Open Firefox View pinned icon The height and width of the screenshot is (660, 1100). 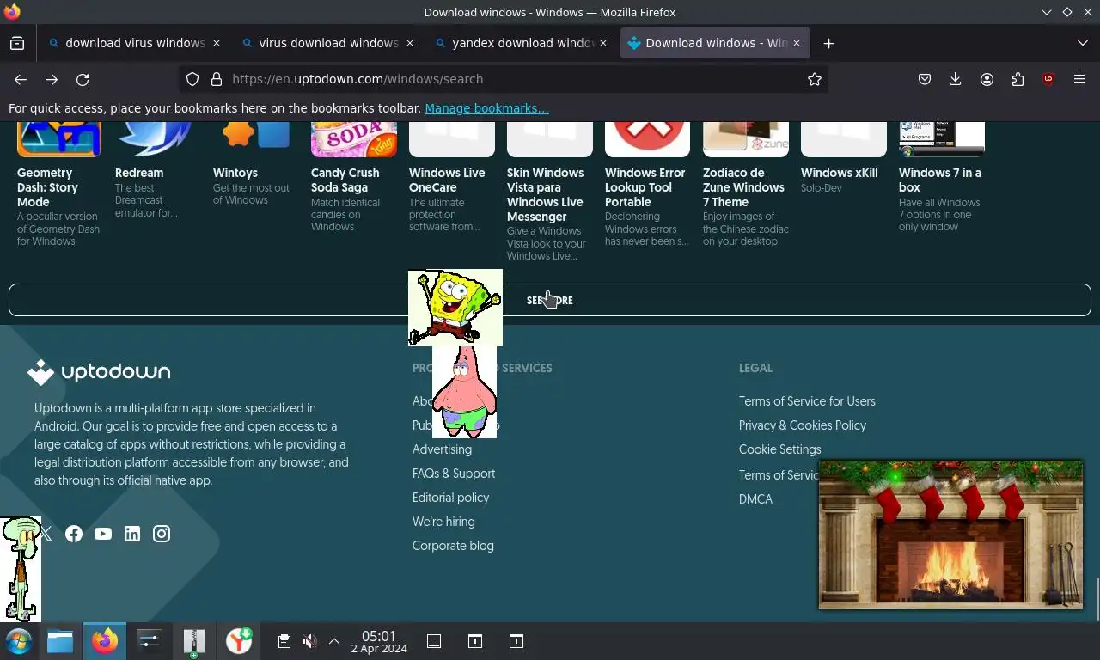pos(17,43)
